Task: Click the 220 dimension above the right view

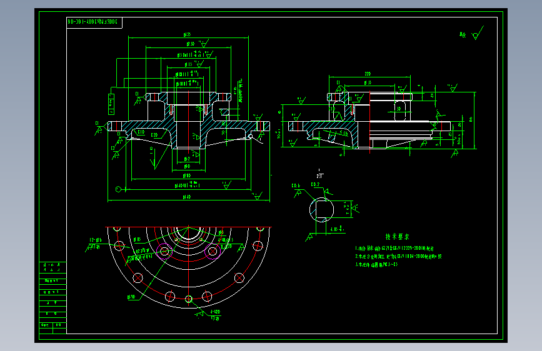Action: click(x=368, y=74)
